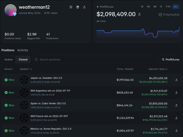Click the profit/loss line chart
This screenshot has height=137, width=183.
[x=138, y=33]
